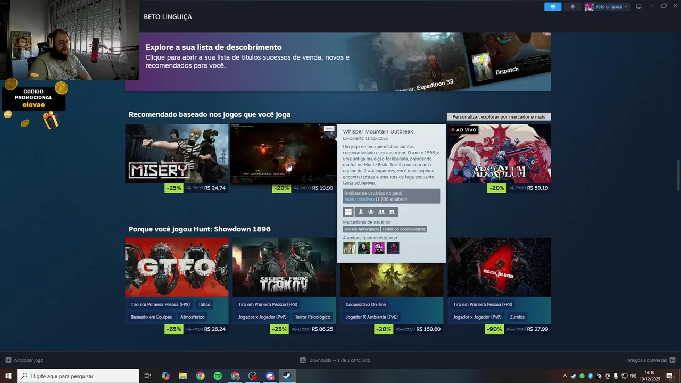681x383 pixels.
Task: Click the Jogador x Jogador (PvP) tag under Tarkov
Action: click(x=262, y=317)
